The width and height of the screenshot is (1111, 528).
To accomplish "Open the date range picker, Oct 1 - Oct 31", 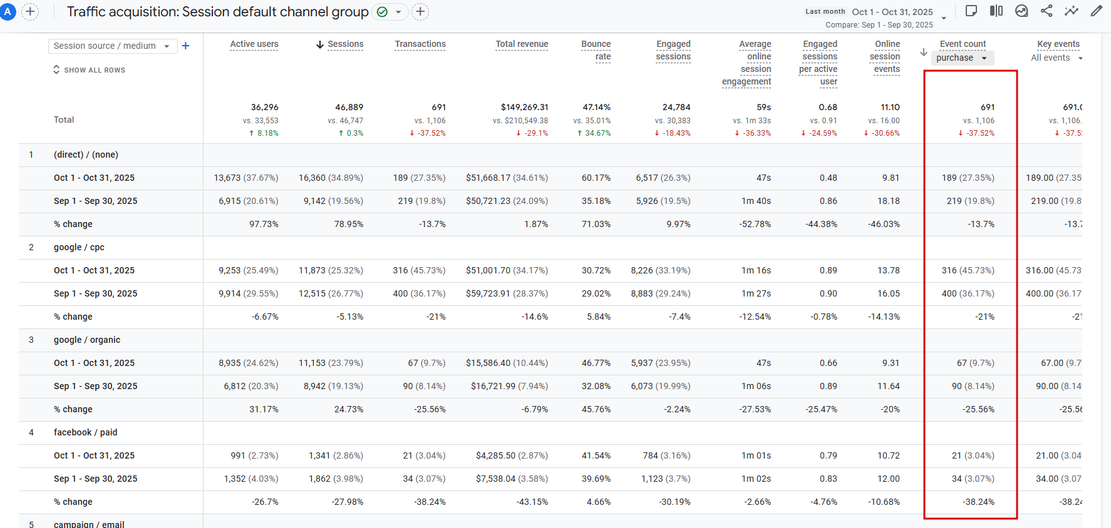I will pos(899,12).
